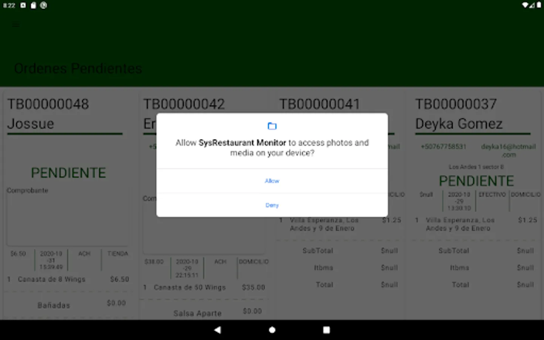Click EFECTIVO payment label on Deyka's order
The width and height of the screenshot is (544, 340).
pyautogui.click(x=492, y=195)
